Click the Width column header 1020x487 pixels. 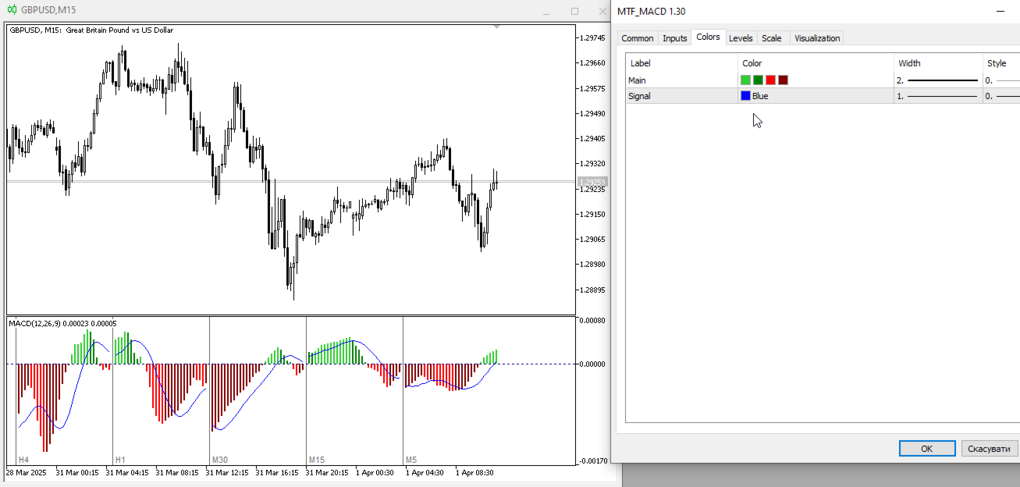909,63
